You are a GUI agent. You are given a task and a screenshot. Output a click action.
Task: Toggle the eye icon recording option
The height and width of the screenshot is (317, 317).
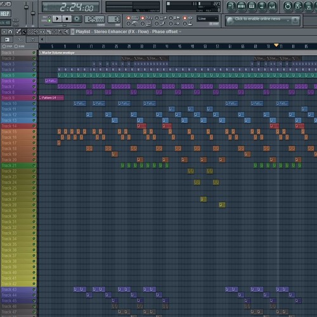tap(185, 18)
